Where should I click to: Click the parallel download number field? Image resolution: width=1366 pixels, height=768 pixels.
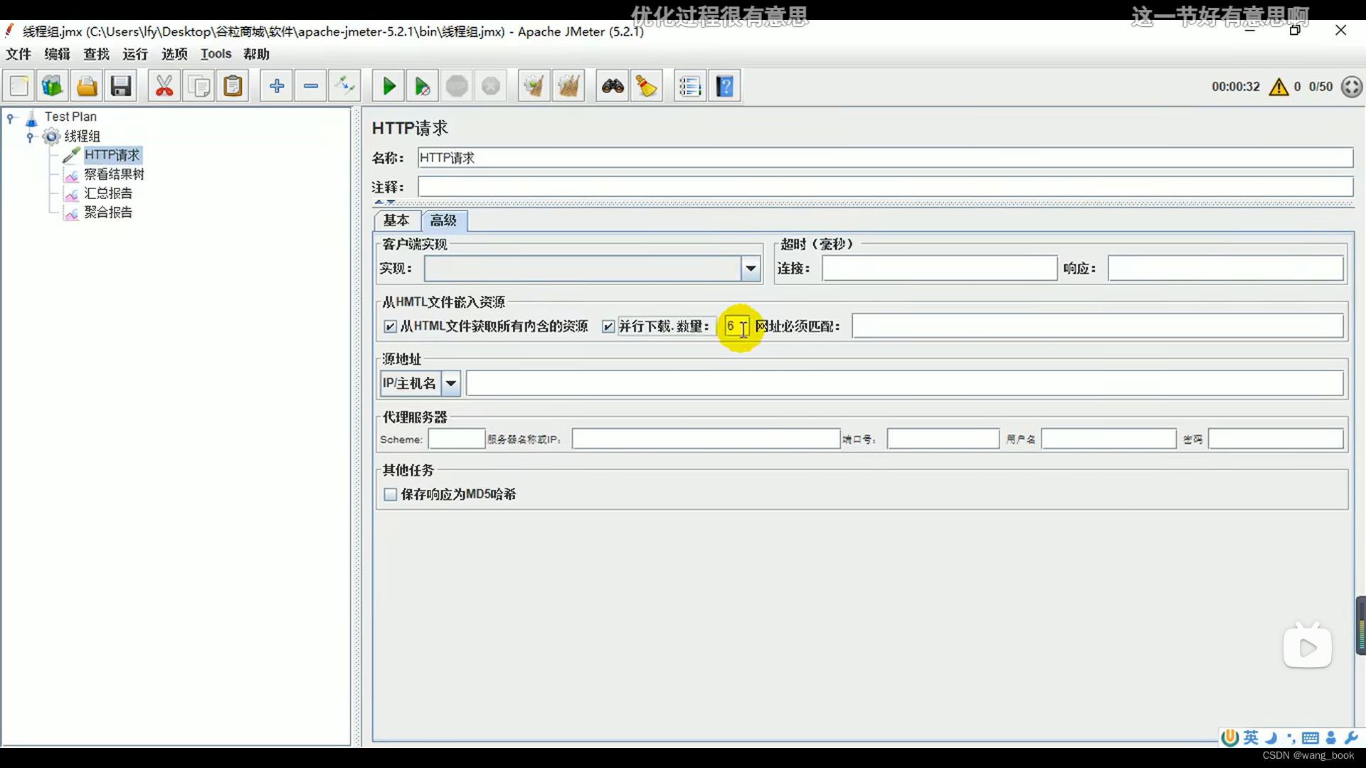click(736, 326)
